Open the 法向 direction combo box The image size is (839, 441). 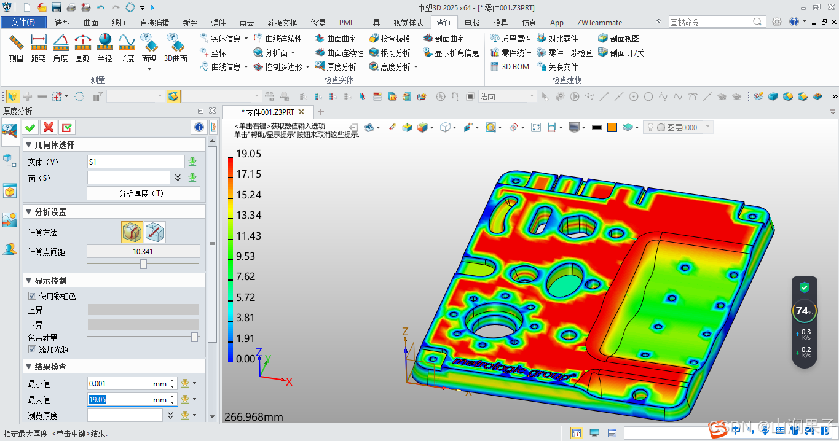click(x=508, y=96)
